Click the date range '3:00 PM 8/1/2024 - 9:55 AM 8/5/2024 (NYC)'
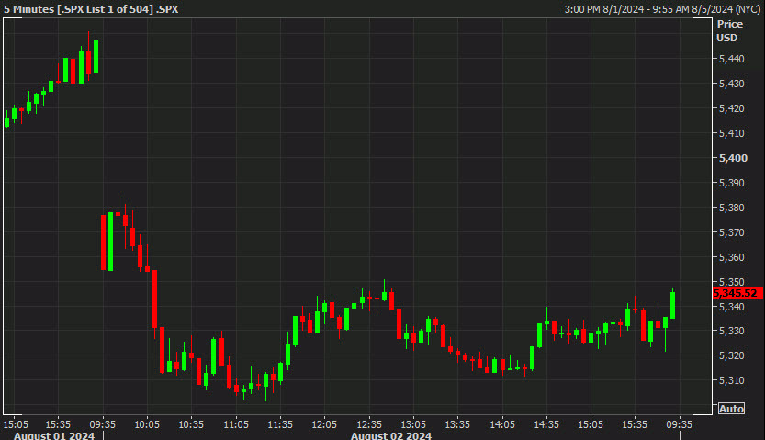765x440 pixels. pos(662,9)
